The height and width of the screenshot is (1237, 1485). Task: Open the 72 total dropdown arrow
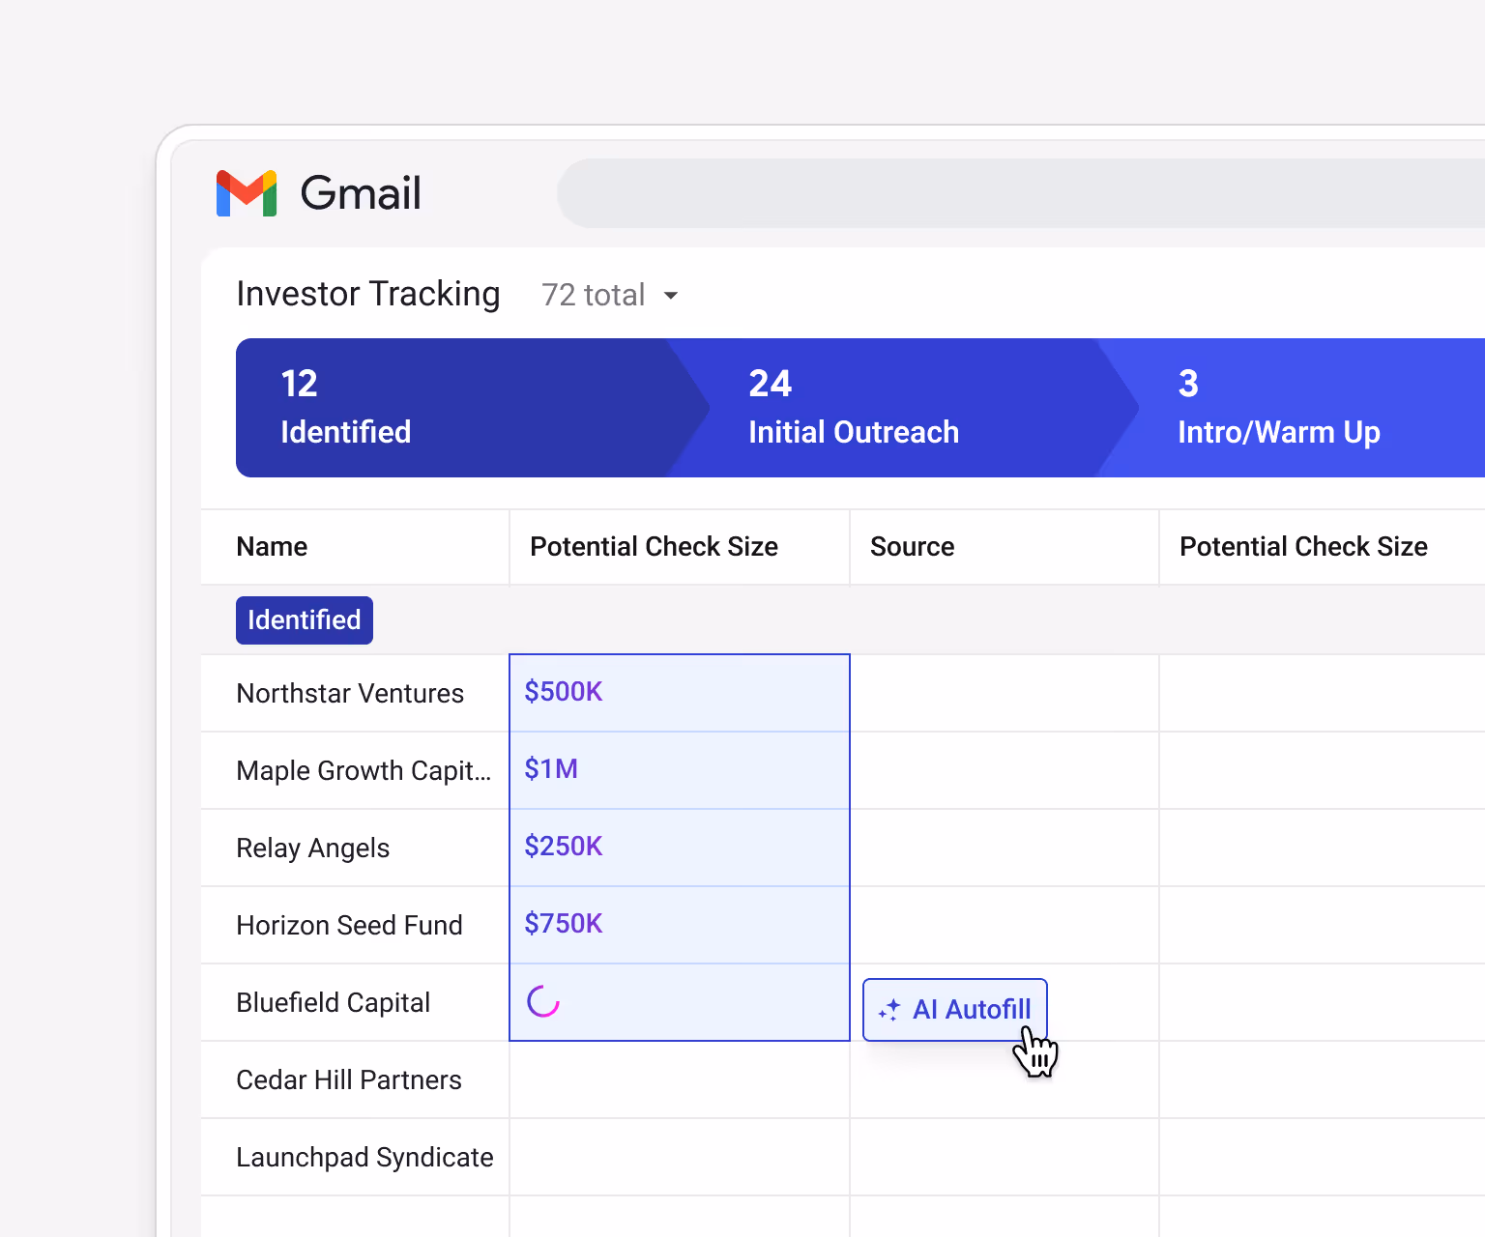[x=671, y=296]
